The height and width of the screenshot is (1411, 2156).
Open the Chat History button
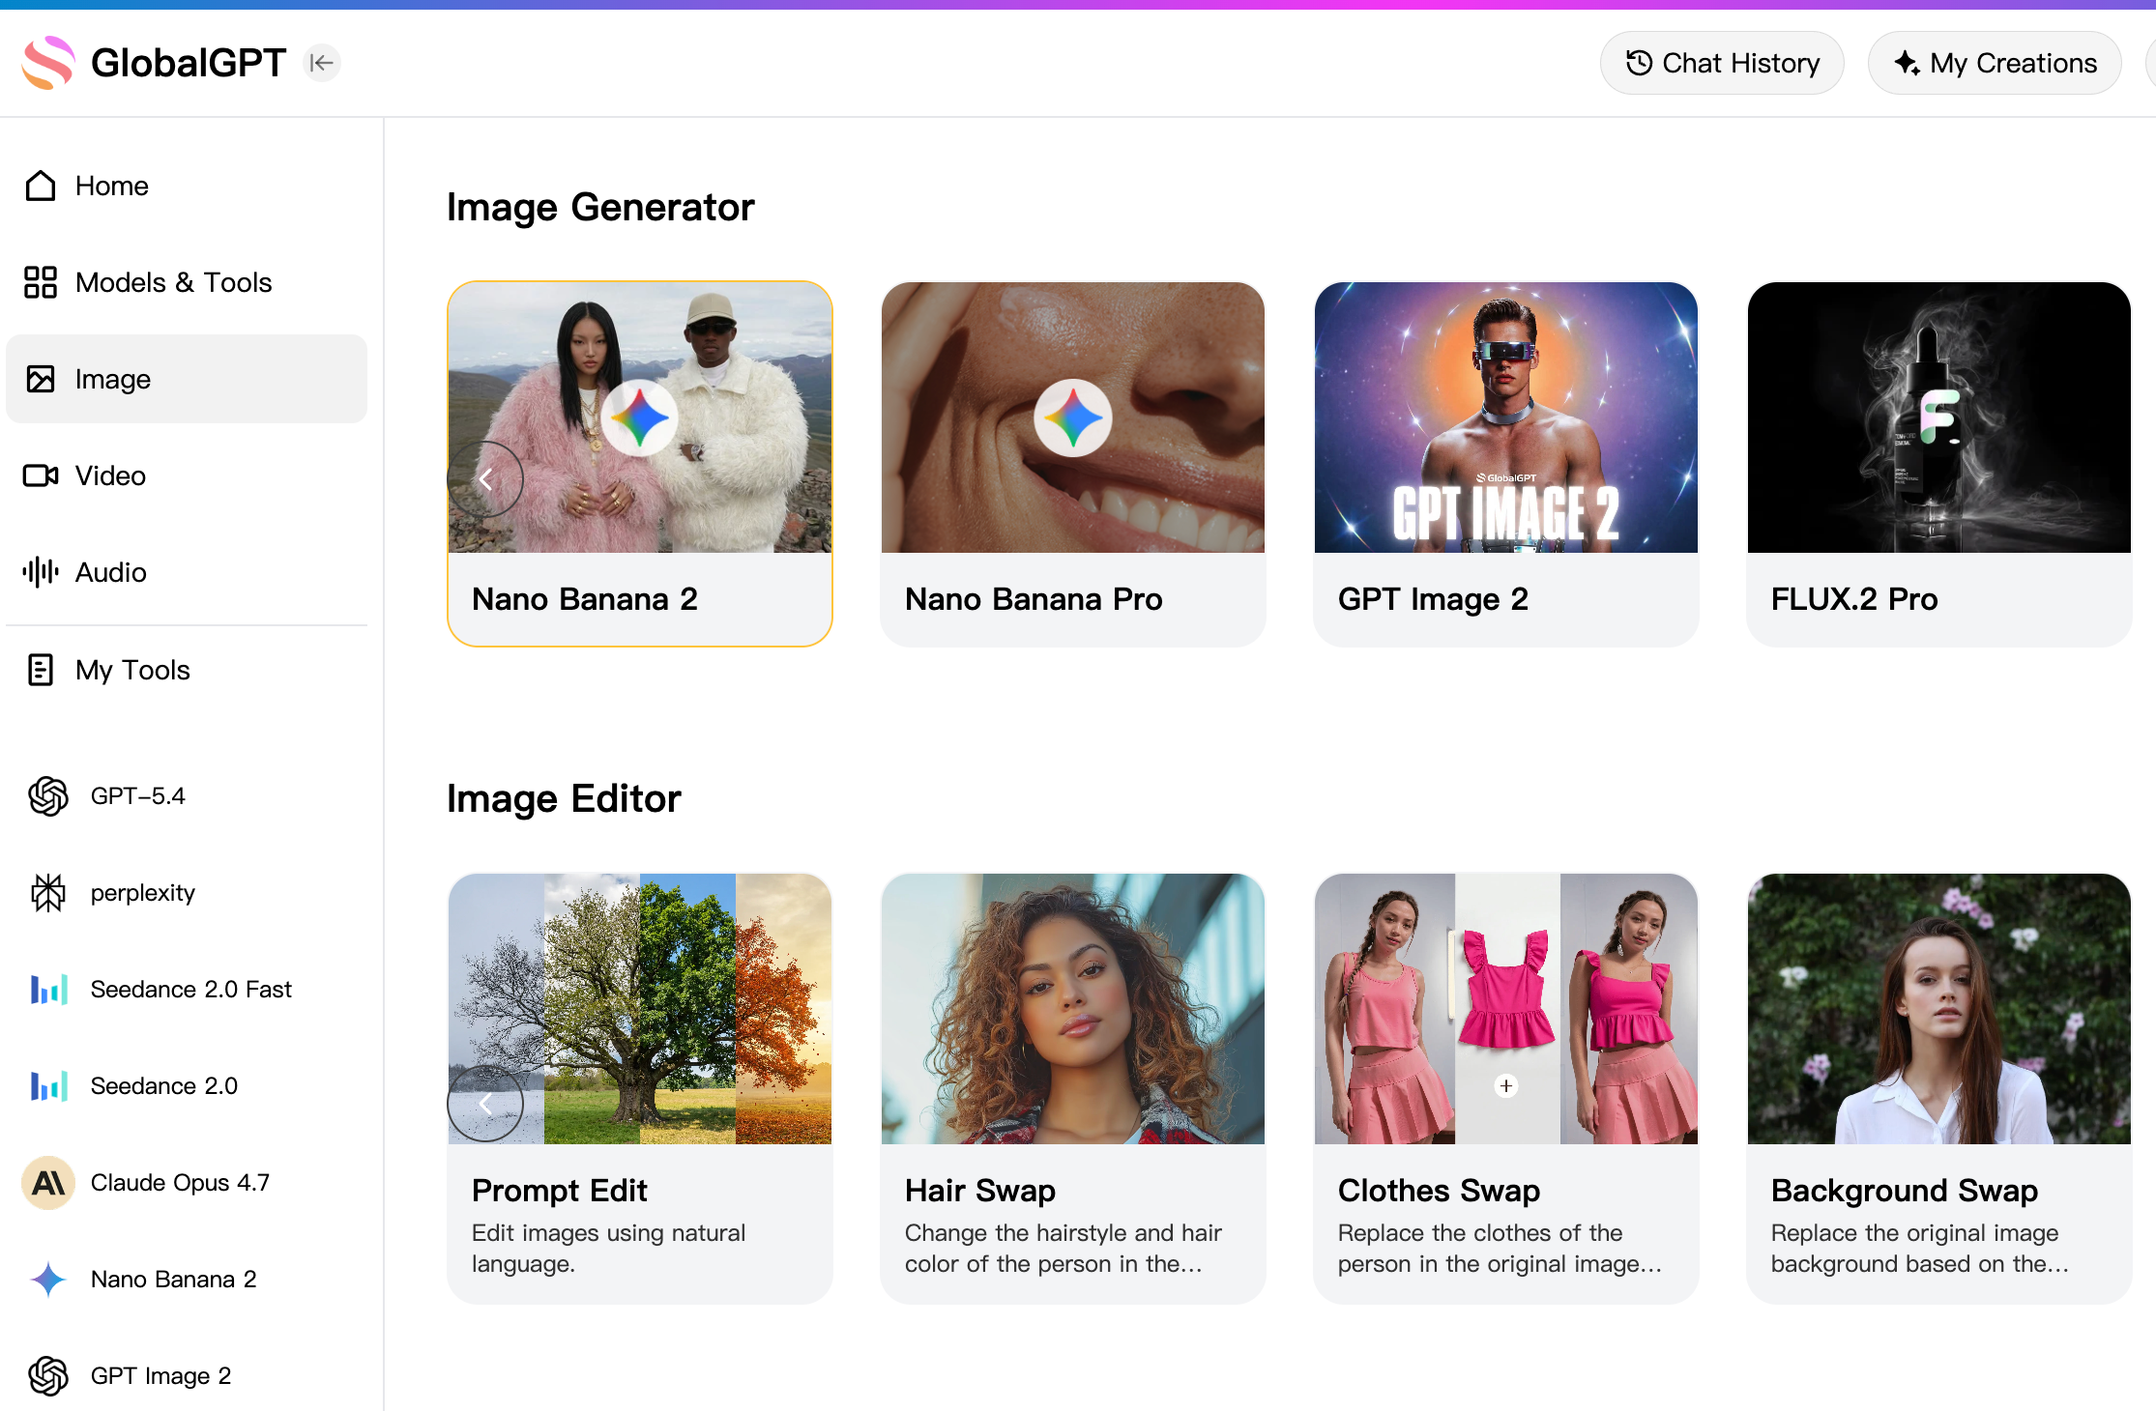click(x=1721, y=63)
